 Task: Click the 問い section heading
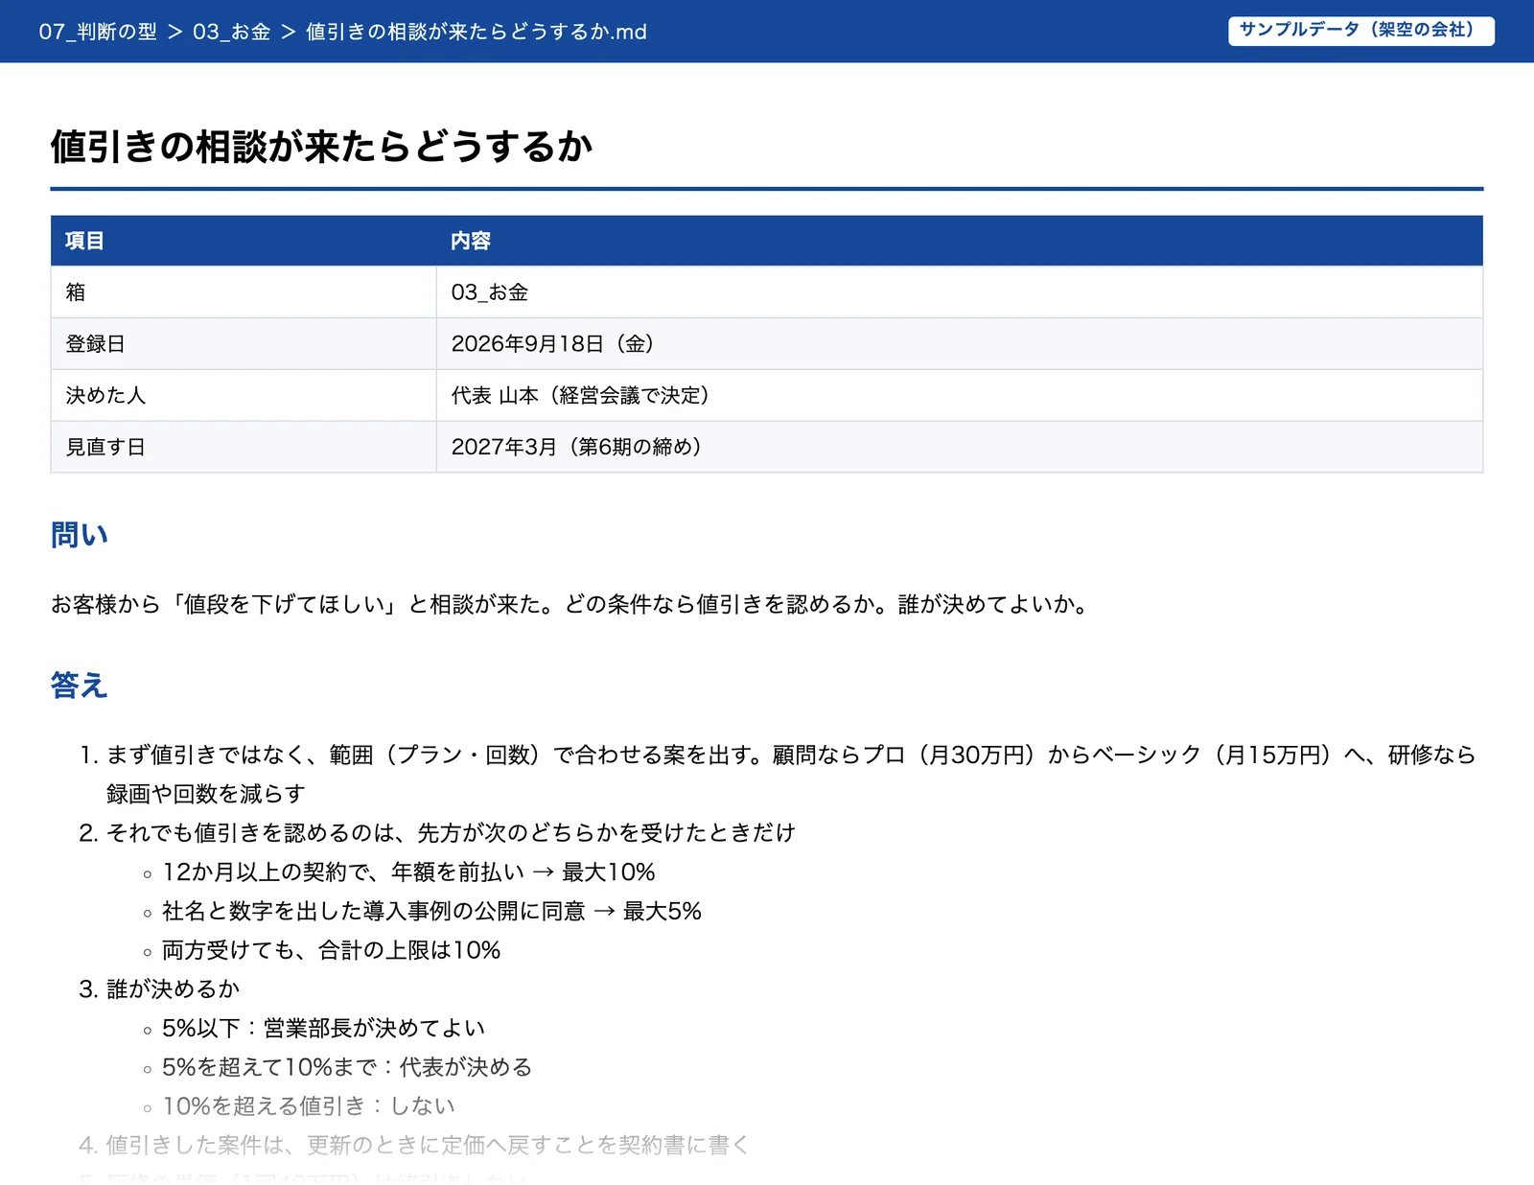tap(80, 535)
